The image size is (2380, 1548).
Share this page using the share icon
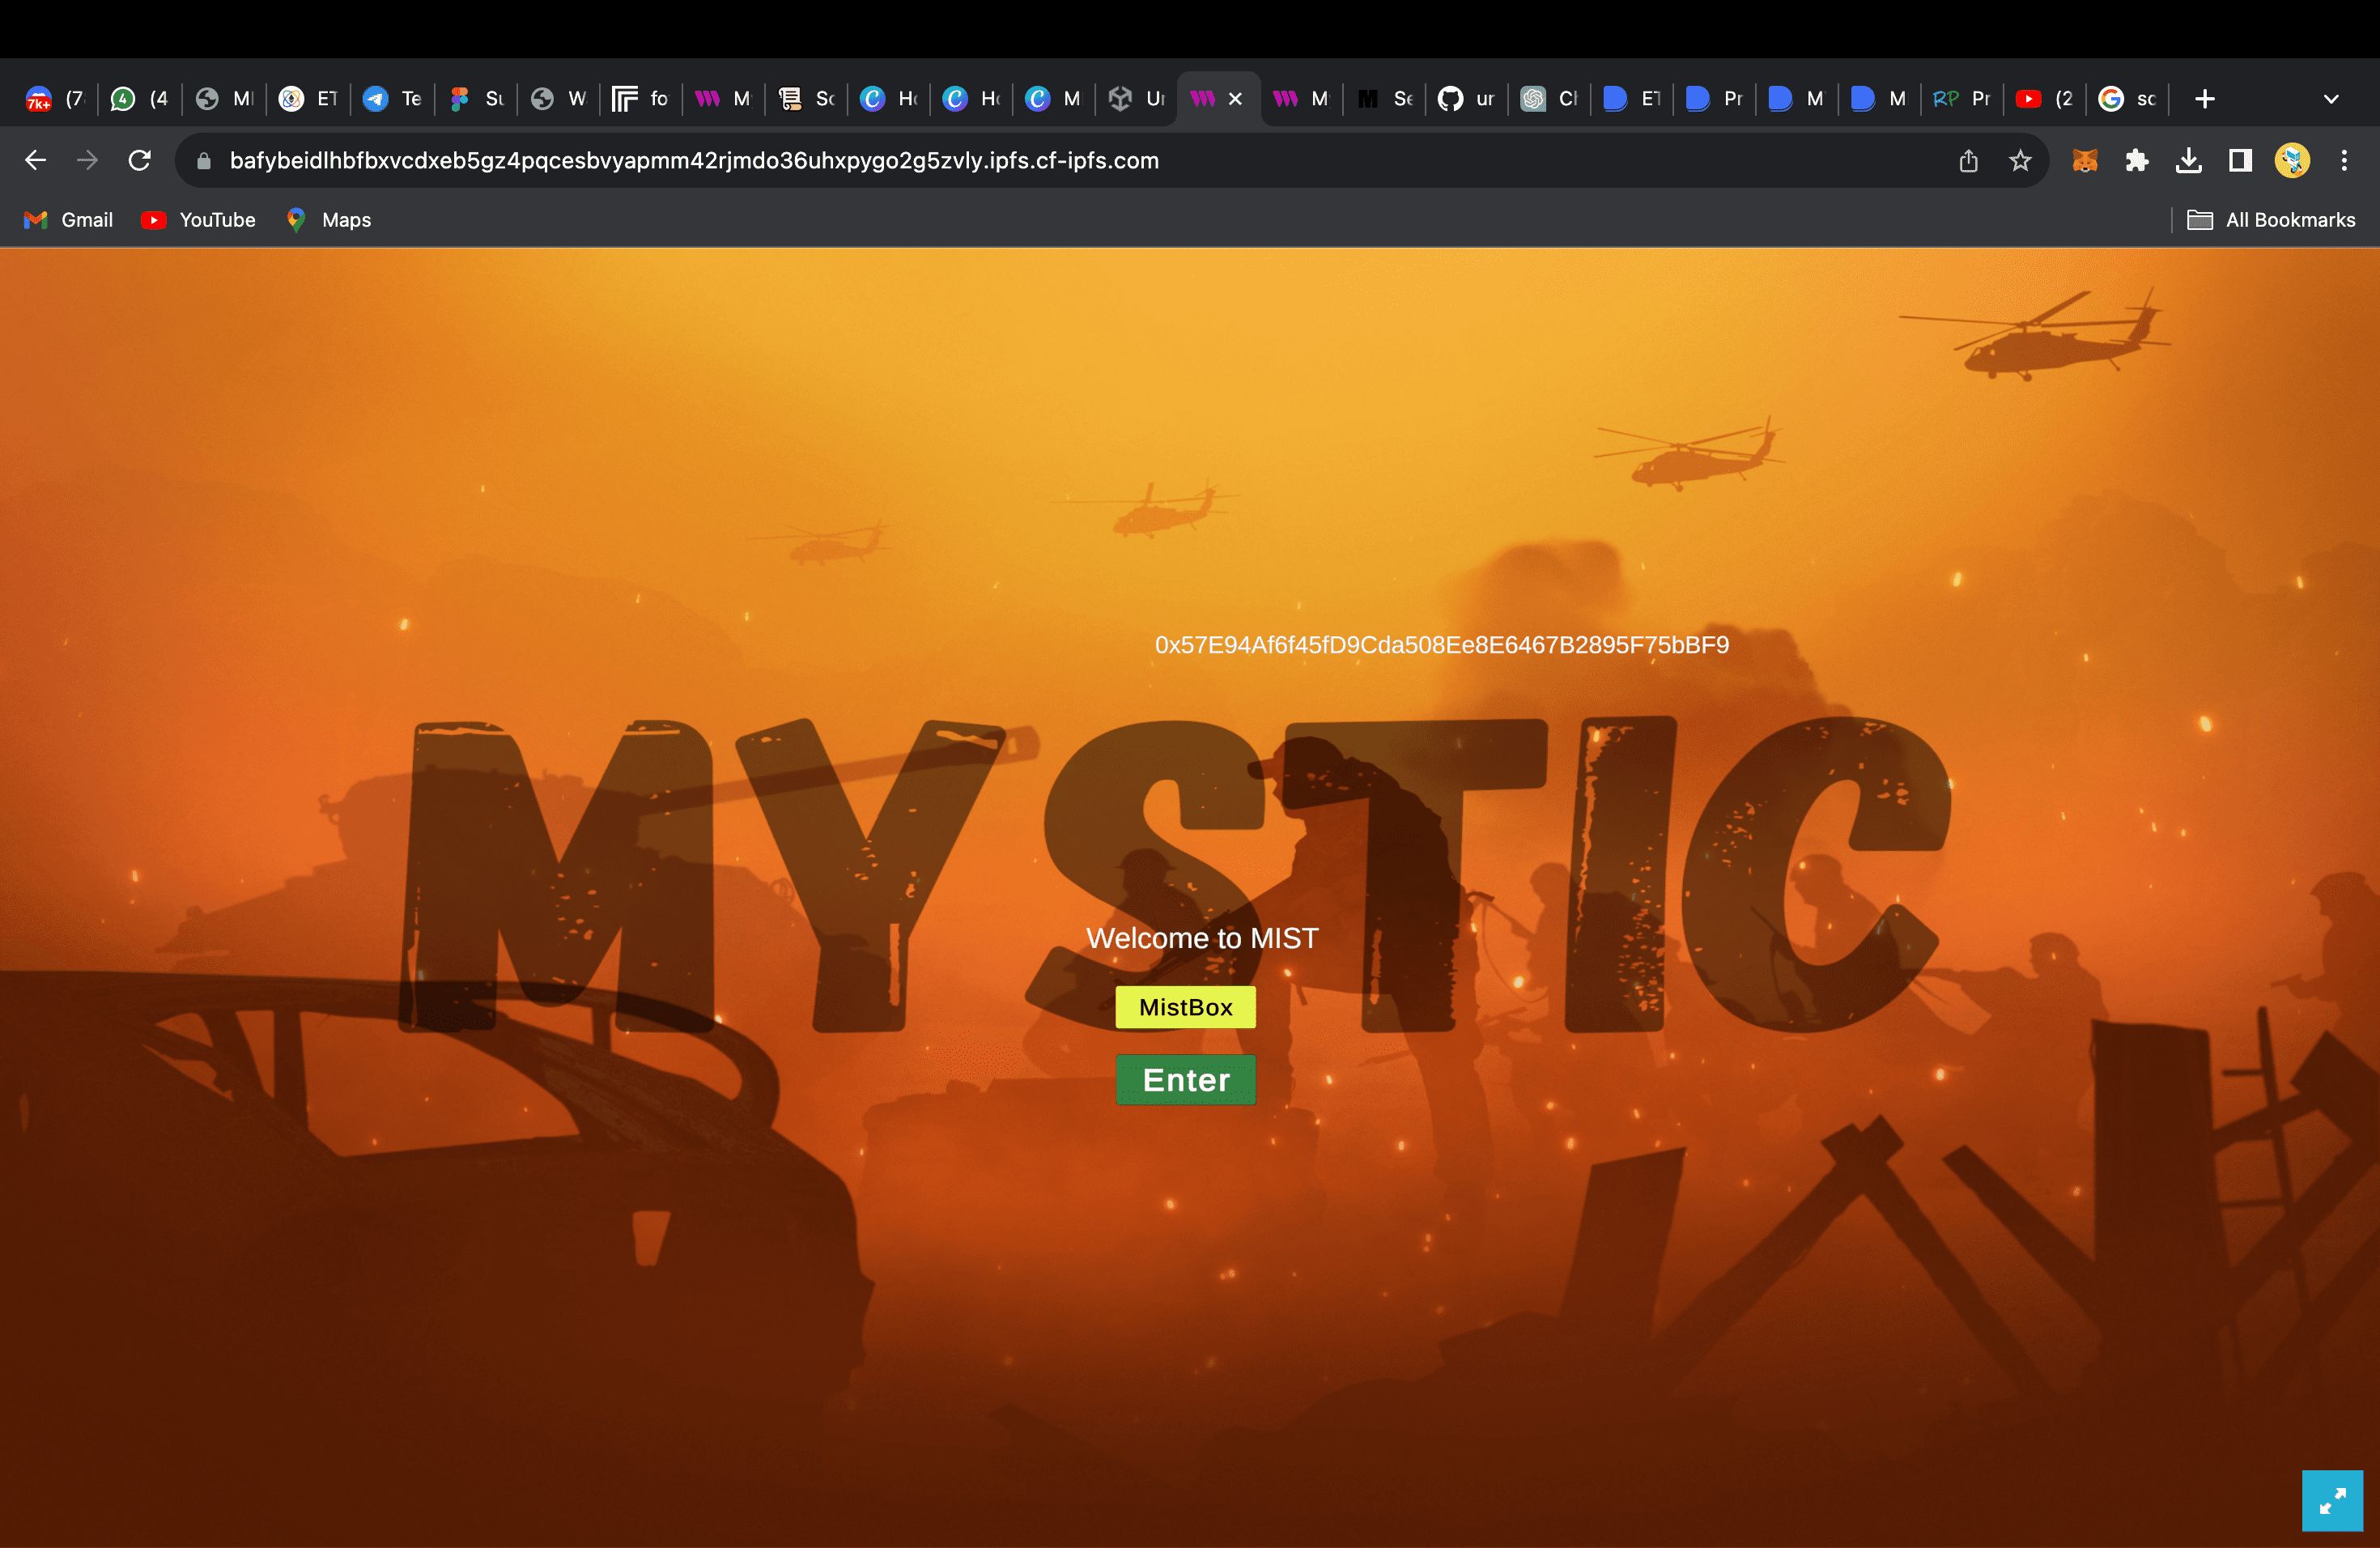click(1968, 161)
